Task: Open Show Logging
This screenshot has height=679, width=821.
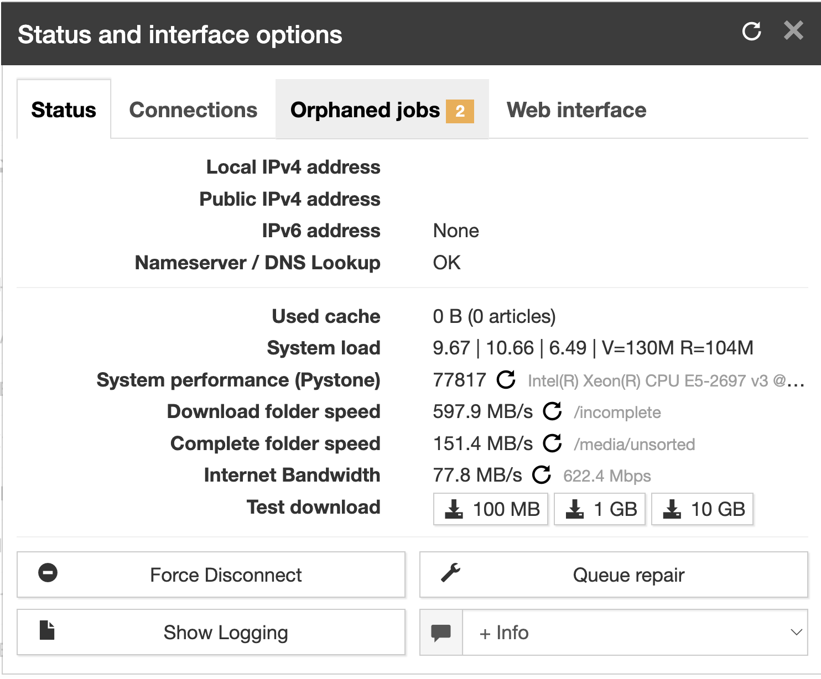Action: tap(225, 632)
